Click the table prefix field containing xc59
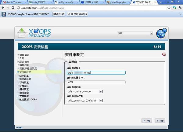The height and width of the screenshot is (132, 183). pos(96,82)
